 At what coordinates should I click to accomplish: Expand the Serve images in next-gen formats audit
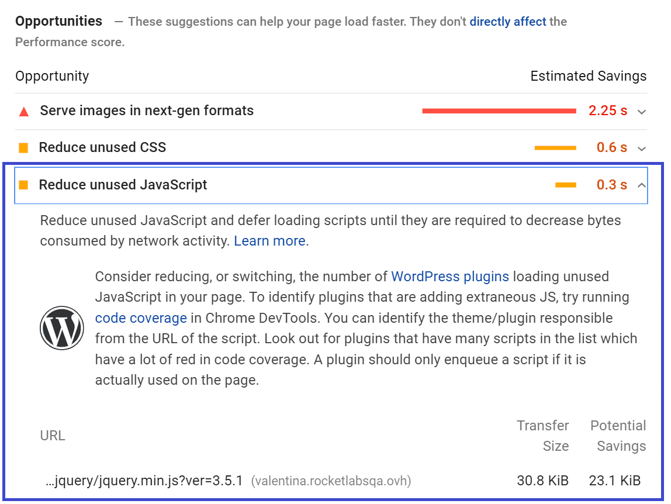[x=641, y=112]
